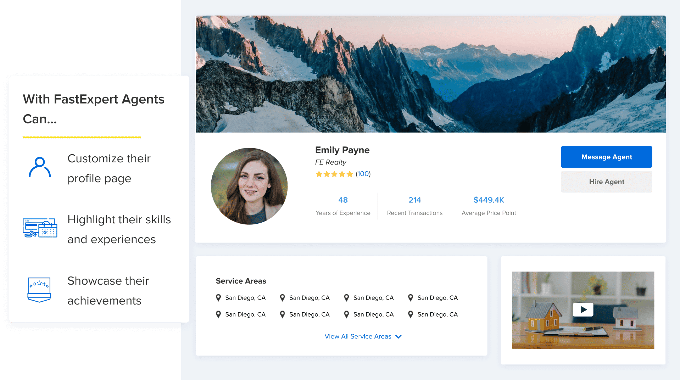Click Highlight their skills and experiences text
The width and height of the screenshot is (680, 380).
[119, 229]
